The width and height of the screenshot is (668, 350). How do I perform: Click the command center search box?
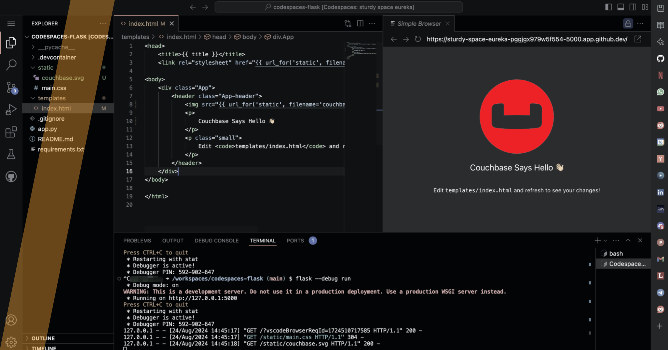click(x=339, y=7)
